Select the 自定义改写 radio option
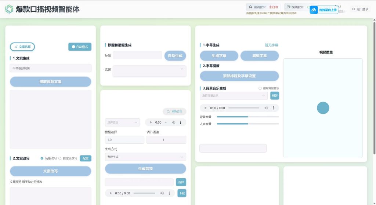376x205 pixels. pyautogui.click(x=60, y=158)
